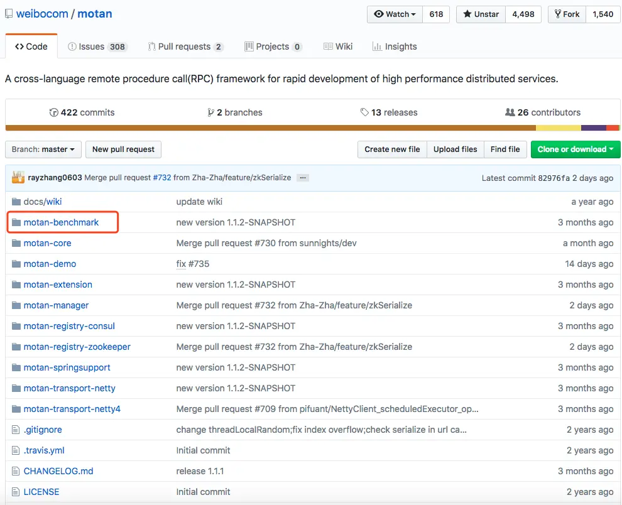
Task: Click the motan-benchmark folder icon
Action: coord(16,222)
